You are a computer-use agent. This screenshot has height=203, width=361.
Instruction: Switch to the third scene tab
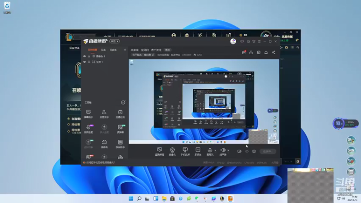113,50
